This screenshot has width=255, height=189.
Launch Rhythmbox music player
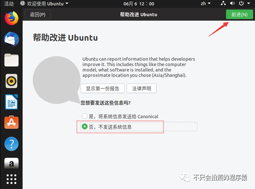[x=12, y=81]
